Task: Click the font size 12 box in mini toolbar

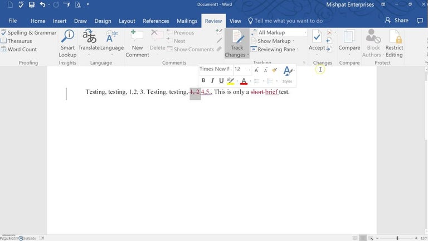Action: [x=242, y=69]
